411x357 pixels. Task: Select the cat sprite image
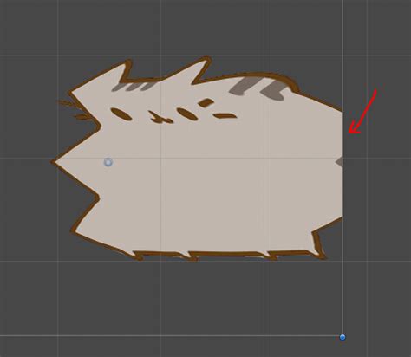197,159
